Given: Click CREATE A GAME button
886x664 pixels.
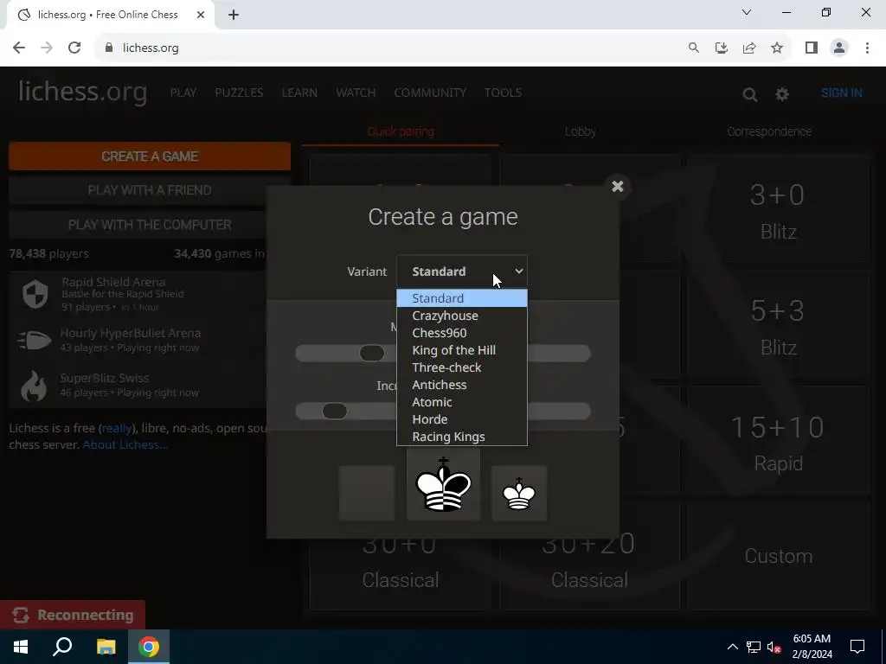Looking at the screenshot, I should tap(150, 156).
